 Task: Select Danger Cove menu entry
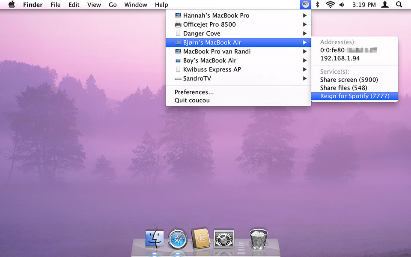pyautogui.click(x=238, y=33)
